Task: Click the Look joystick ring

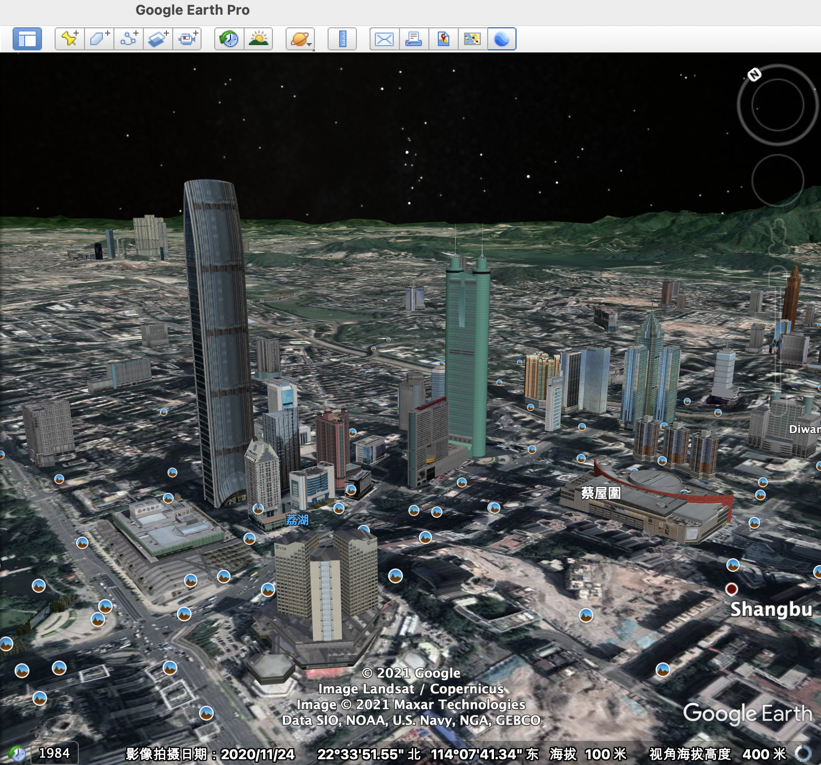Action: pyautogui.click(x=777, y=105)
